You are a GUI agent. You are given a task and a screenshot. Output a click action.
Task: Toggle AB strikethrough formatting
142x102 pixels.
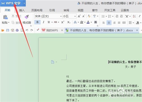tap(55, 22)
